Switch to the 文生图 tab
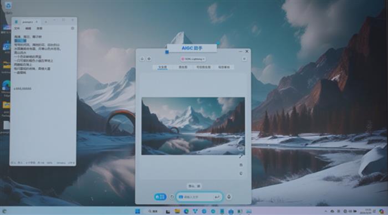Image resolution: width=388 pixels, height=215 pixels. point(162,67)
